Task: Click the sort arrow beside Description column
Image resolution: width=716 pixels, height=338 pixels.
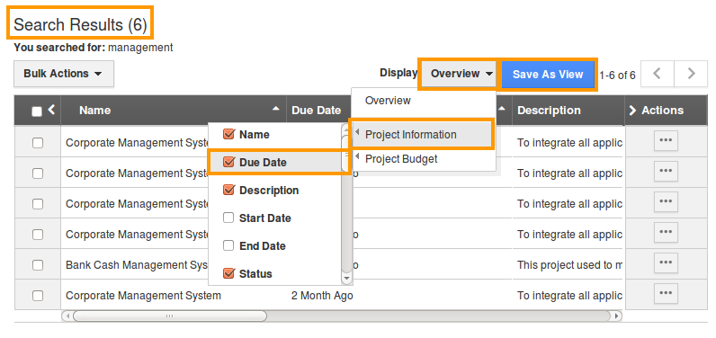Action: tap(502, 109)
